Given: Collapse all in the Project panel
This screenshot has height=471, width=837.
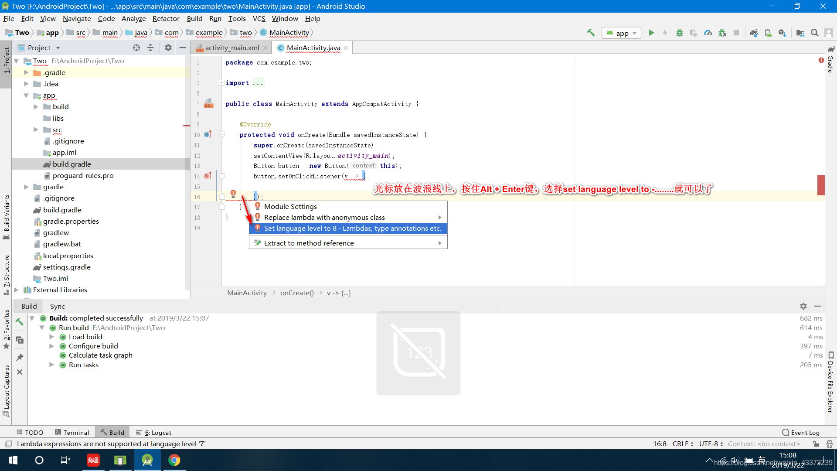Looking at the screenshot, I should 150,48.
